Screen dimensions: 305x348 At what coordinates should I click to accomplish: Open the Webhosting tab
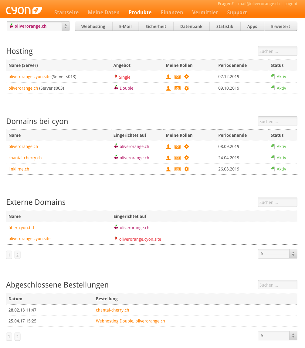point(93,26)
